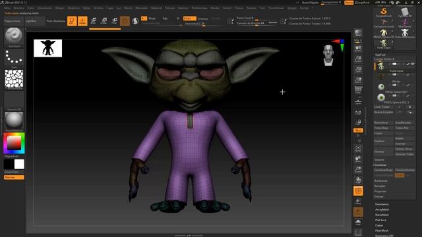
Task: Click the CombinarAbajo button
Action: tap(384, 171)
